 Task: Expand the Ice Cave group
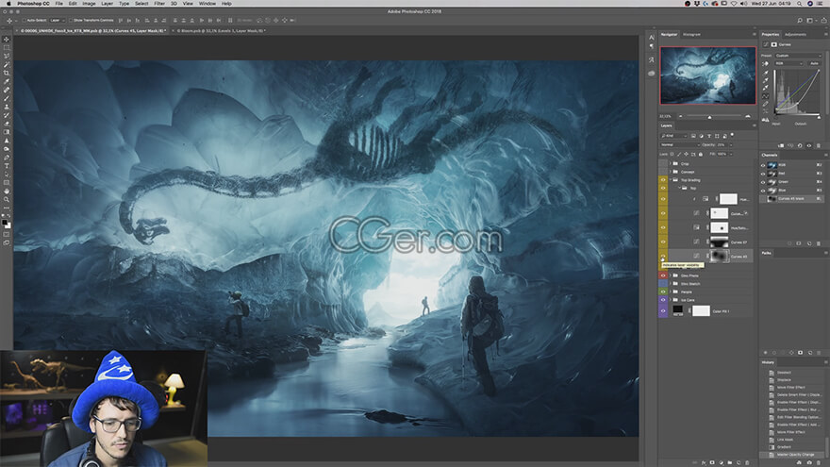point(671,300)
